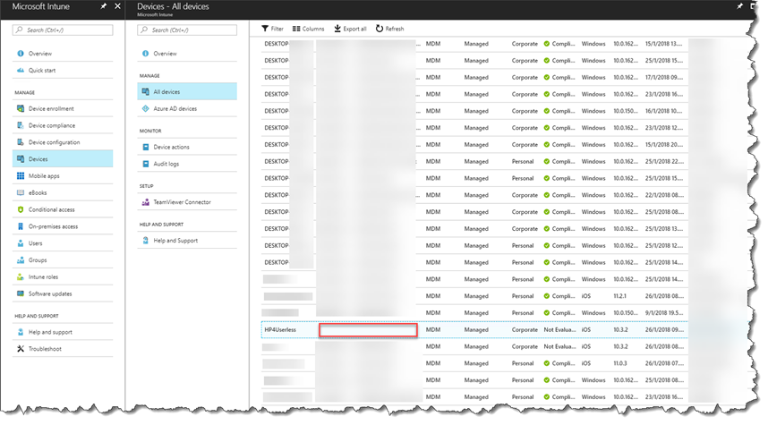The width and height of the screenshot is (768, 425).
Task: Click the TeamViewer Connector icon
Action: [x=146, y=202]
